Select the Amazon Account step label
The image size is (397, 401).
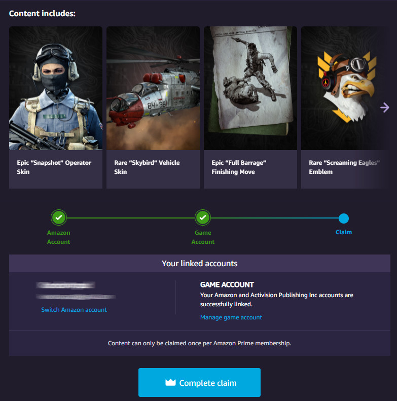click(59, 237)
